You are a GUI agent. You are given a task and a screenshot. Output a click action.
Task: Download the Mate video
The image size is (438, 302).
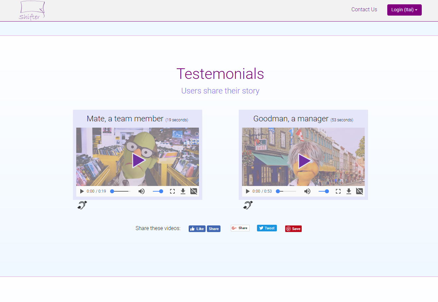pyautogui.click(x=183, y=191)
